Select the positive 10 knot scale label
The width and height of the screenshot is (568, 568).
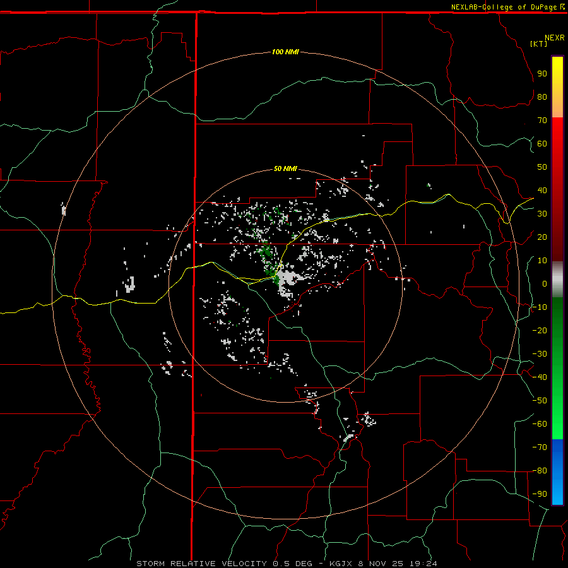coord(542,261)
